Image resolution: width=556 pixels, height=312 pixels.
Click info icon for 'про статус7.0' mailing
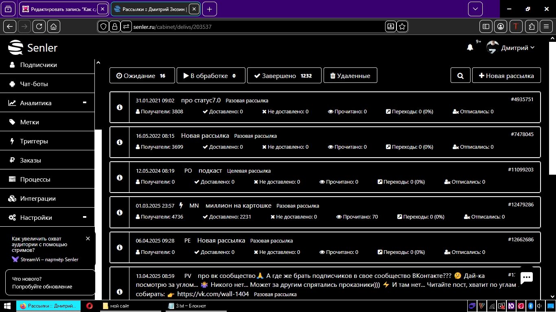coord(120,107)
